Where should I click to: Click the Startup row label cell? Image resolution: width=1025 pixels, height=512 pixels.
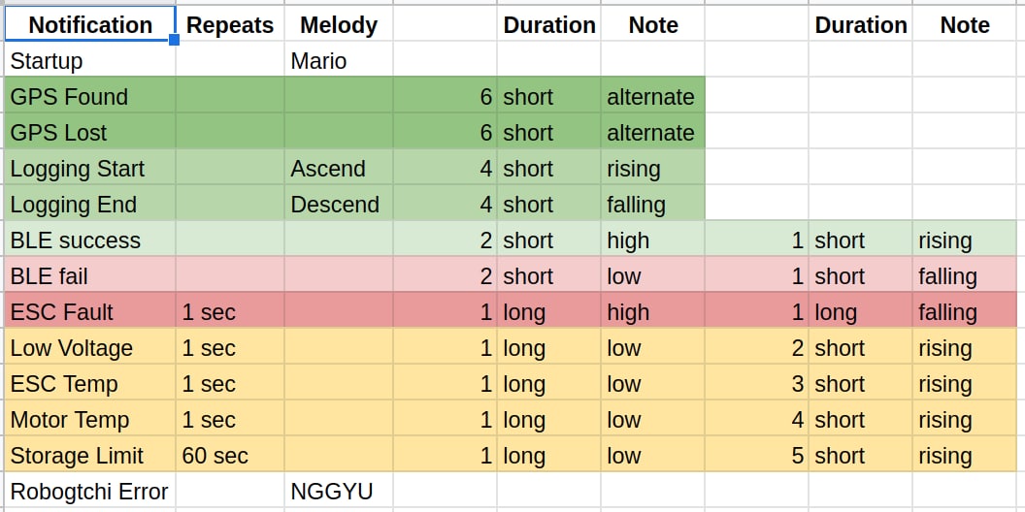90,60
